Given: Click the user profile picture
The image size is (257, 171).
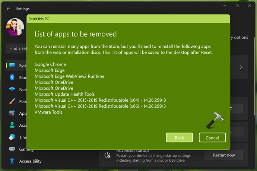Looking at the screenshot, I should [15, 27].
